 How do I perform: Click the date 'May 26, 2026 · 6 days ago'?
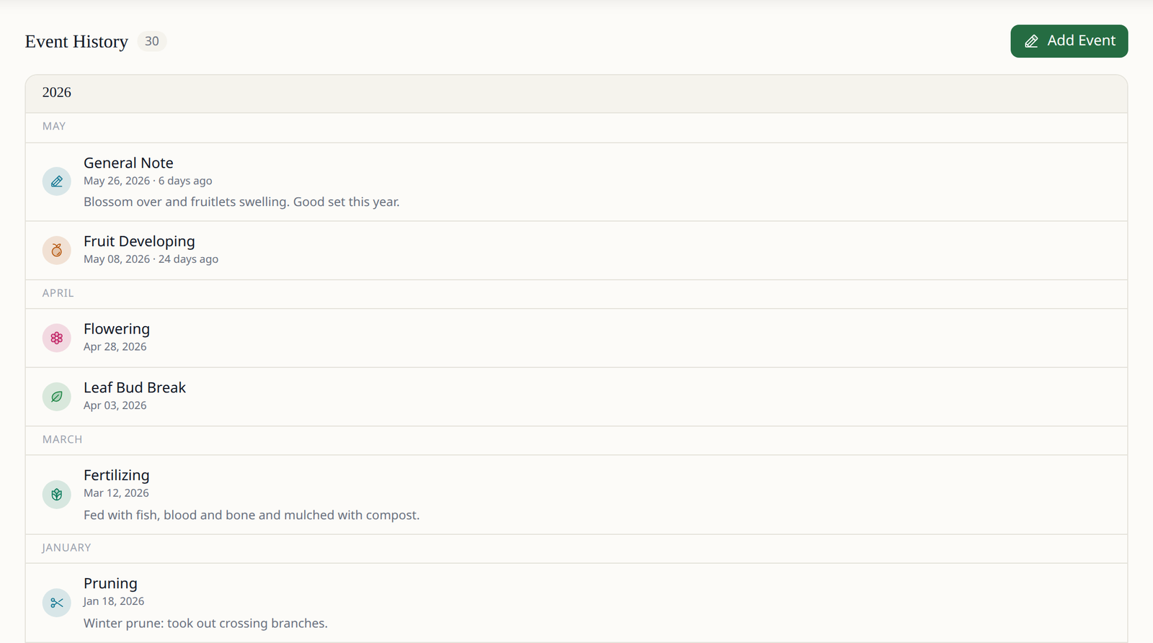pyautogui.click(x=148, y=181)
